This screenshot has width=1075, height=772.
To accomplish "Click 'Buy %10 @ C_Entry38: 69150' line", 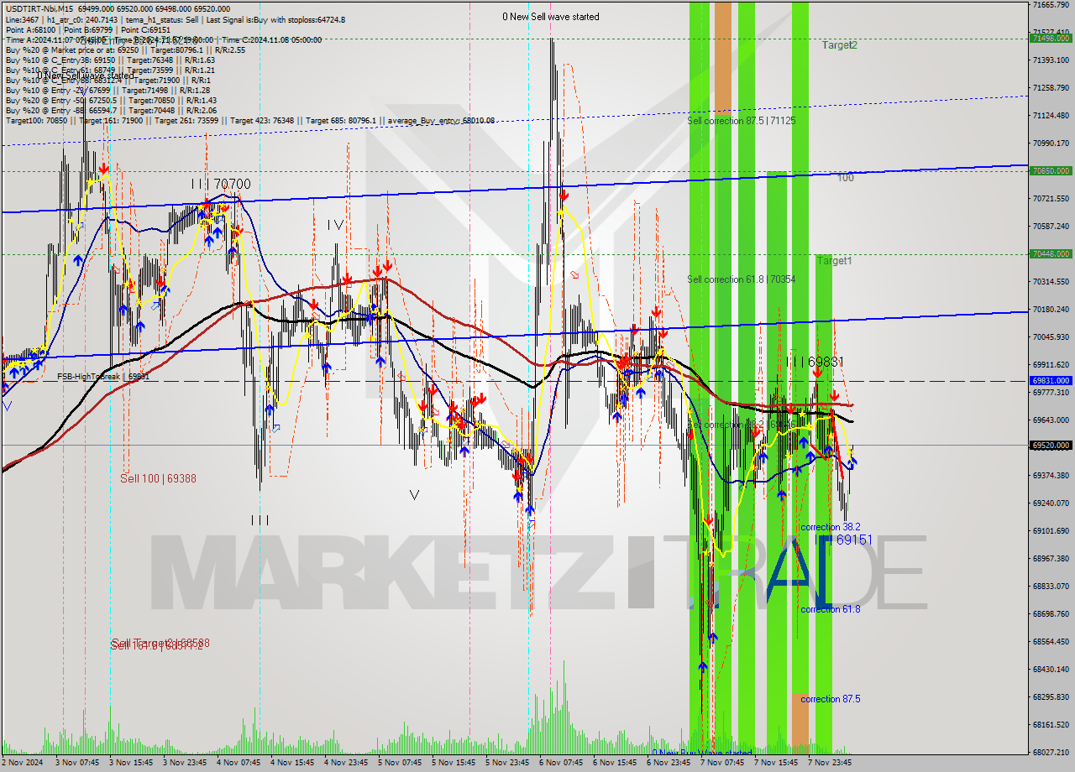I will 110,60.
